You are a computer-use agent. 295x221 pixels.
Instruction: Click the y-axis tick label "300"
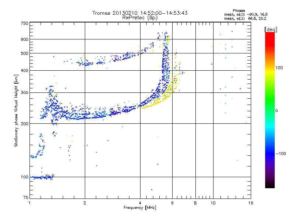pyautogui.click(x=24, y=93)
